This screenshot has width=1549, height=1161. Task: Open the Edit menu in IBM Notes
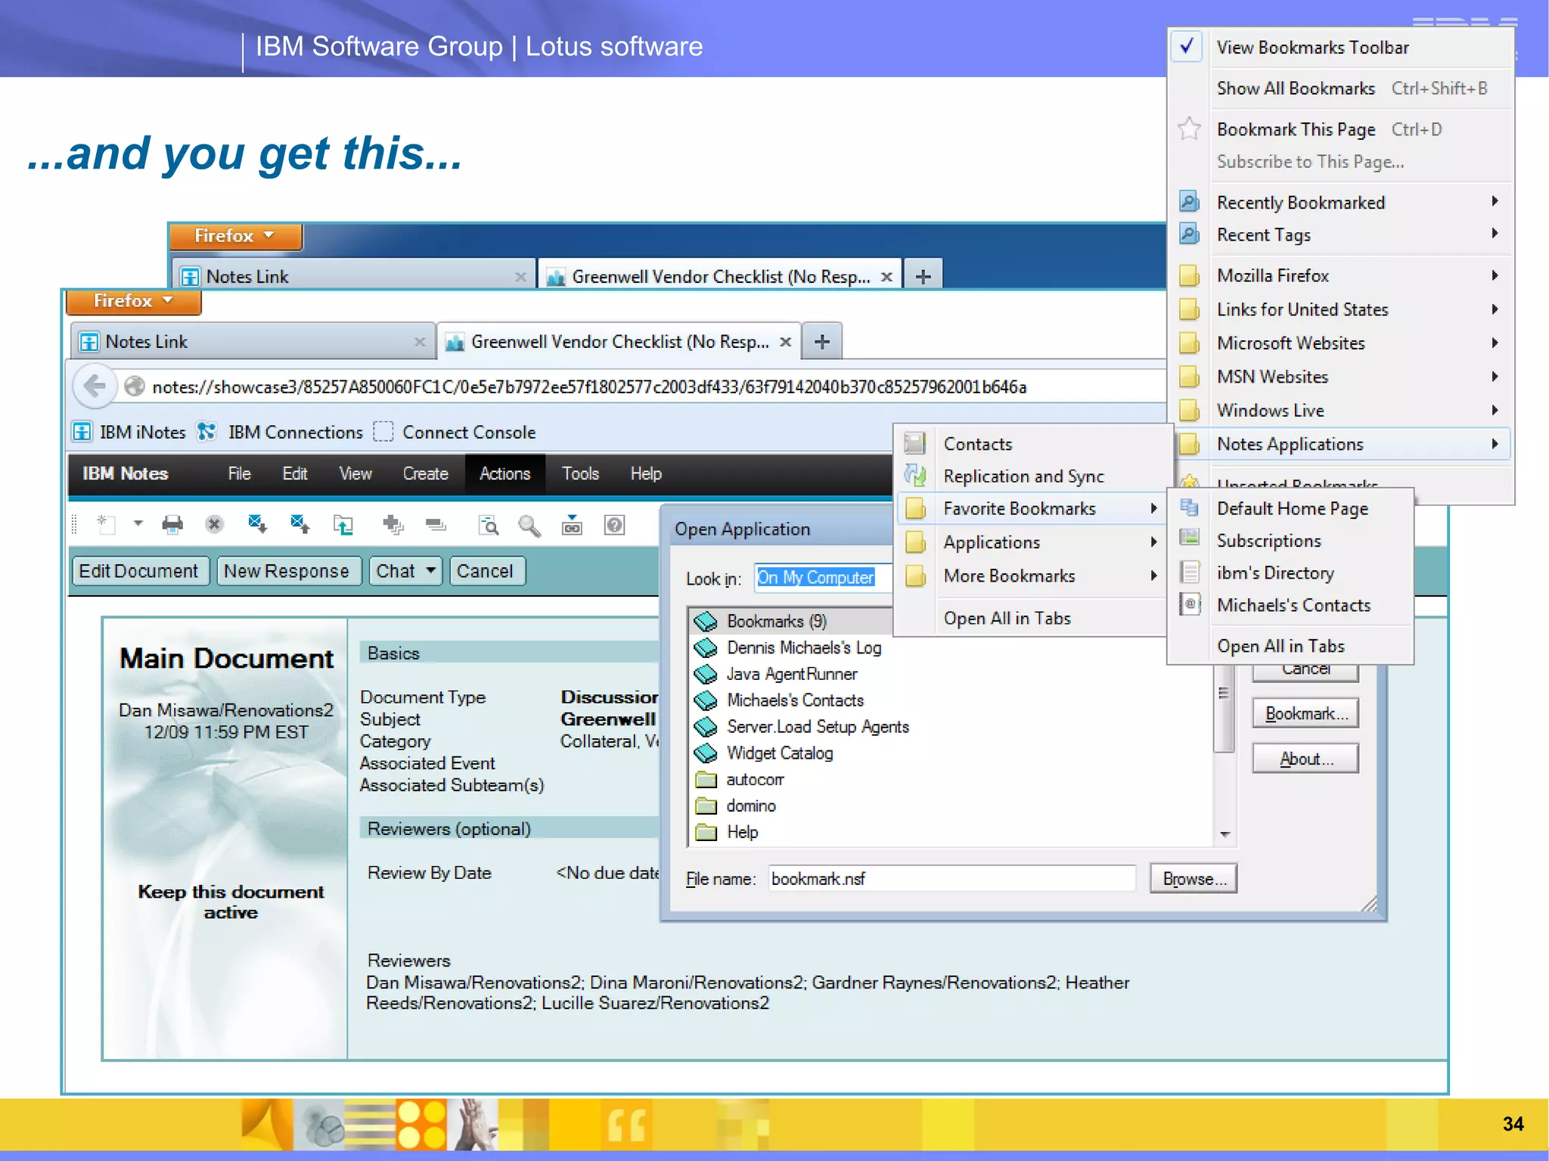[295, 473]
